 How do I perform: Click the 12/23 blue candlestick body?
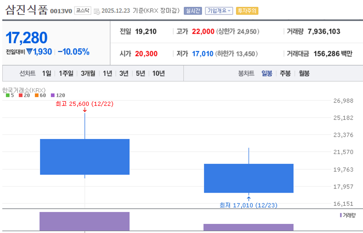pos(249,178)
